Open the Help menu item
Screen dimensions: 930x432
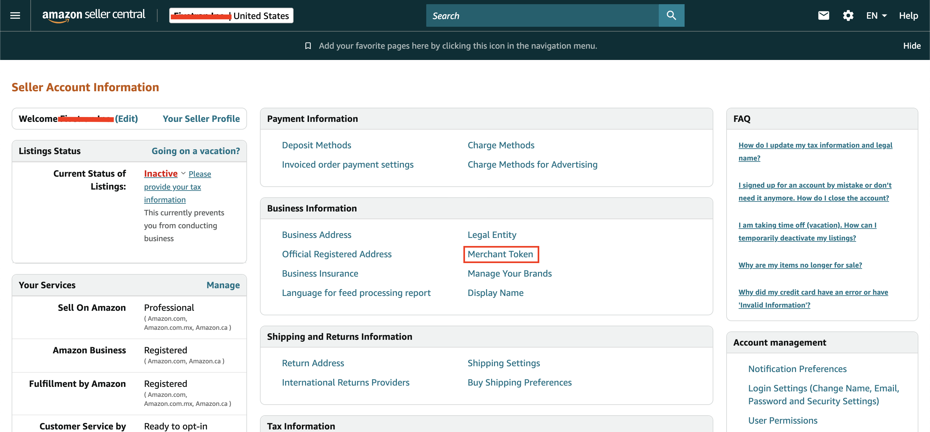(908, 15)
